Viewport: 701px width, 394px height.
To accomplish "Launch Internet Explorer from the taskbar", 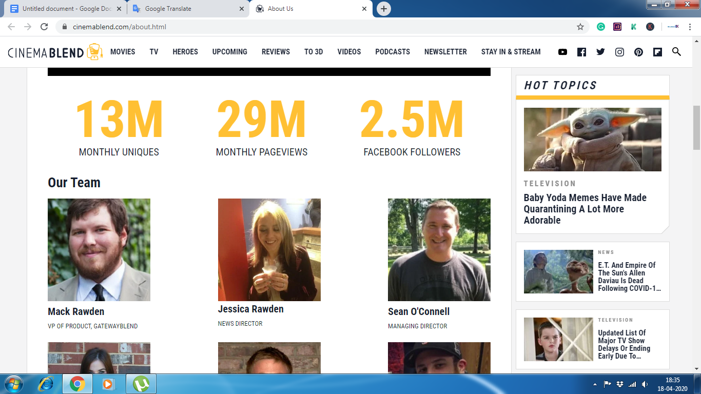I will [x=47, y=384].
